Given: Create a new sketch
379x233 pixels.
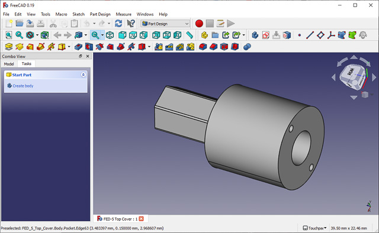Looking at the screenshot, I should (x=266, y=35).
